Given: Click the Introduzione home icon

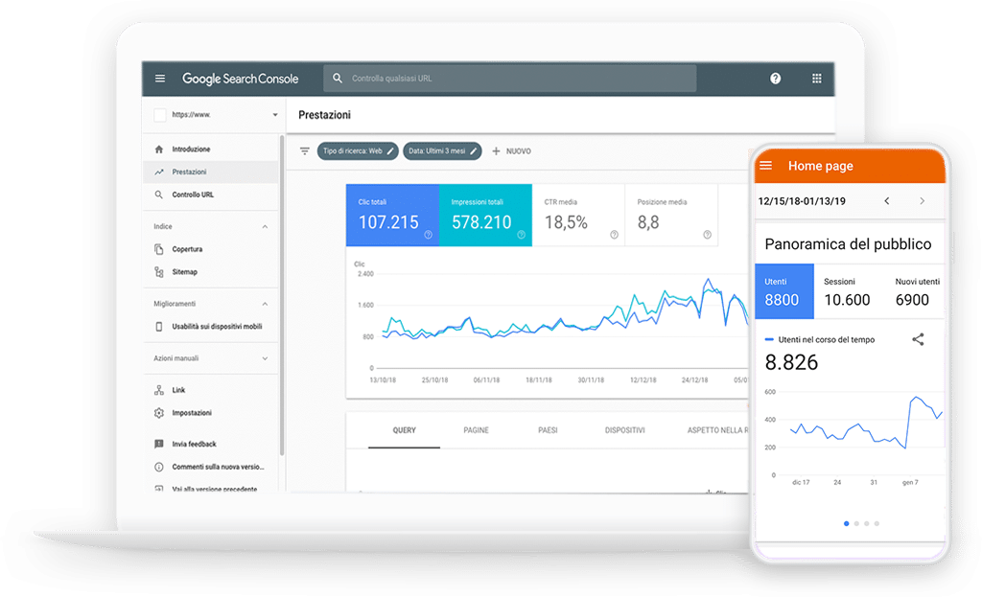Looking at the screenshot, I should (159, 149).
